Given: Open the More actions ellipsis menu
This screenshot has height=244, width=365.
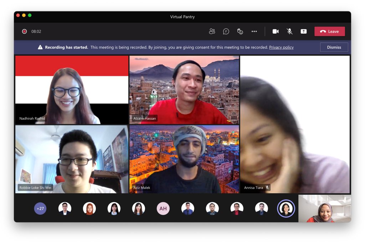Looking at the screenshot, I should (254, 31).
